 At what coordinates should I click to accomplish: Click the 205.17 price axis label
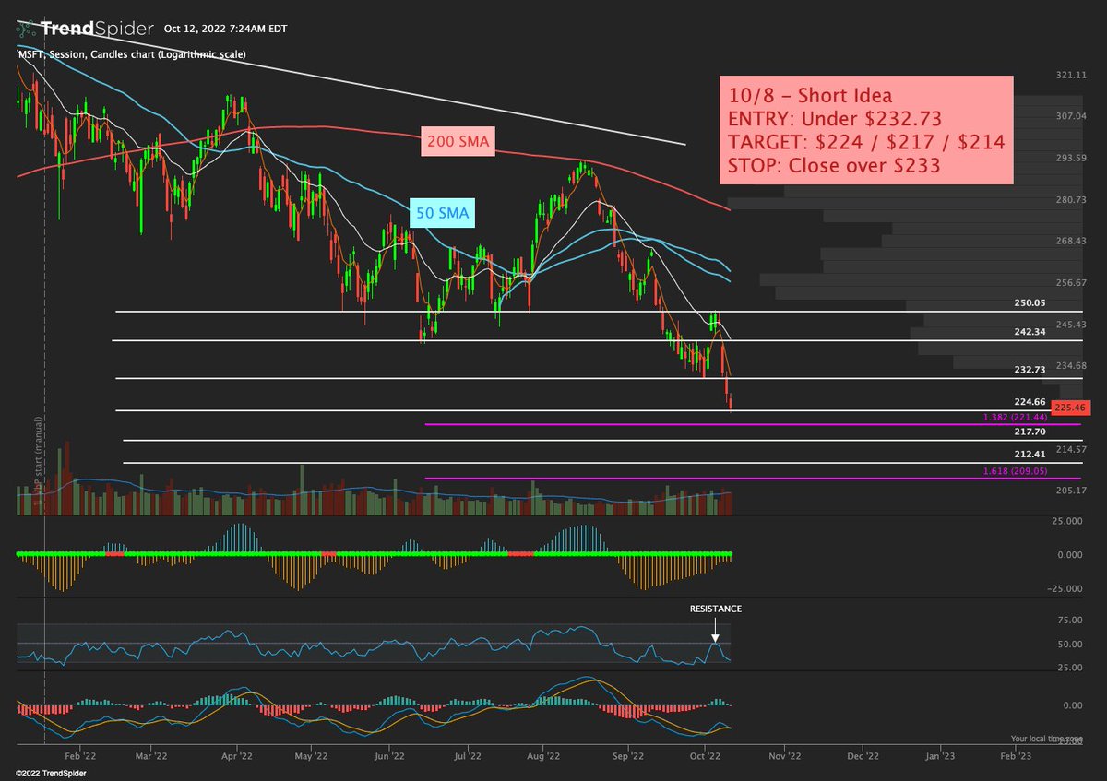tap(1069, 490)
